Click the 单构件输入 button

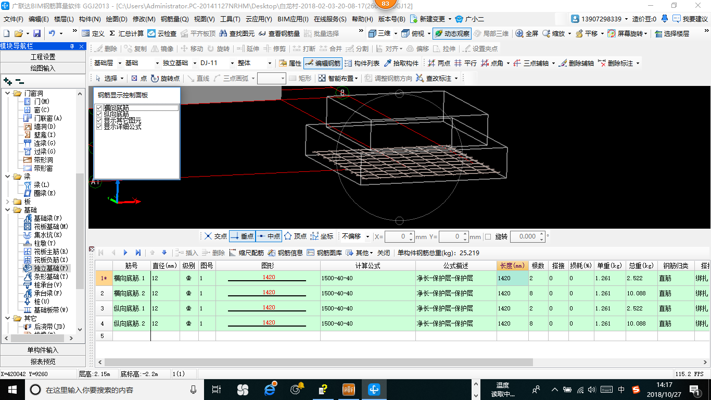(43, 350)
